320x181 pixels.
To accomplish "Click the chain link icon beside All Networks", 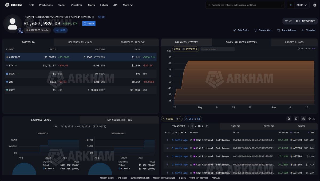I will pos(290,21).
